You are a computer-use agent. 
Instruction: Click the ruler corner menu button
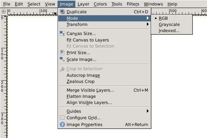pos(4,11)
